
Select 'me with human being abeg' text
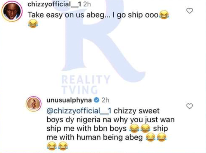pos(95,137)
